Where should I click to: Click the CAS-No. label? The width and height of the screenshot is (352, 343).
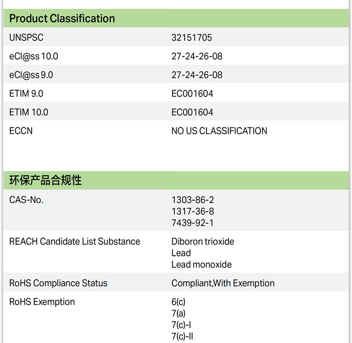(26, 200)
